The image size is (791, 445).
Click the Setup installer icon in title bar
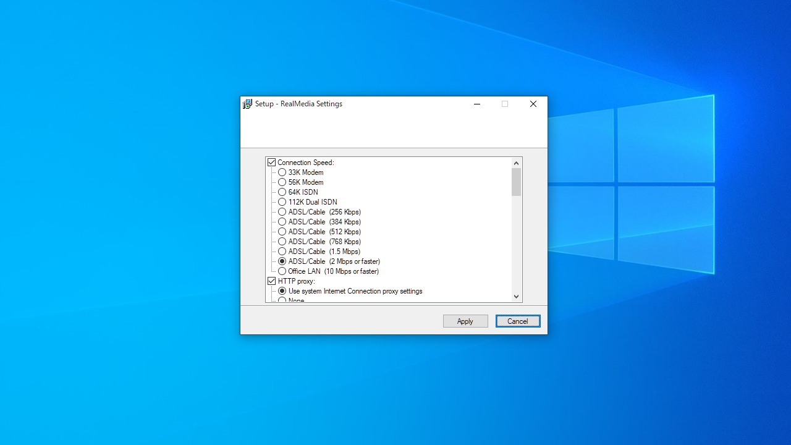click(x=247, y=104)
